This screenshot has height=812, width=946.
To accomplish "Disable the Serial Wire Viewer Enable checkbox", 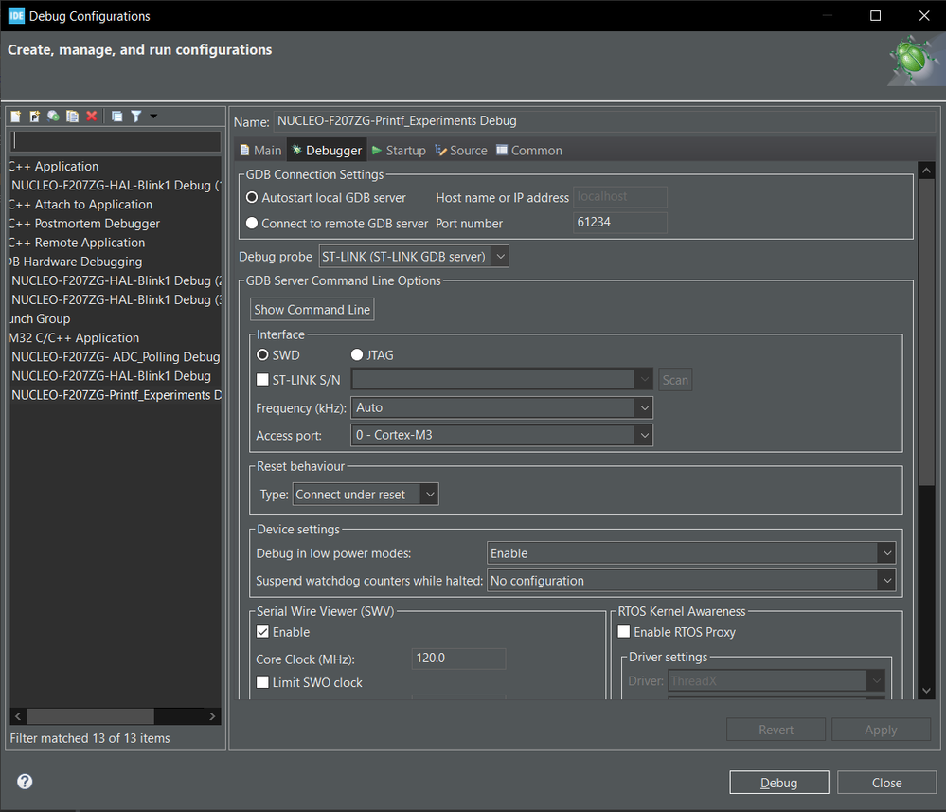I will (263, 632).
